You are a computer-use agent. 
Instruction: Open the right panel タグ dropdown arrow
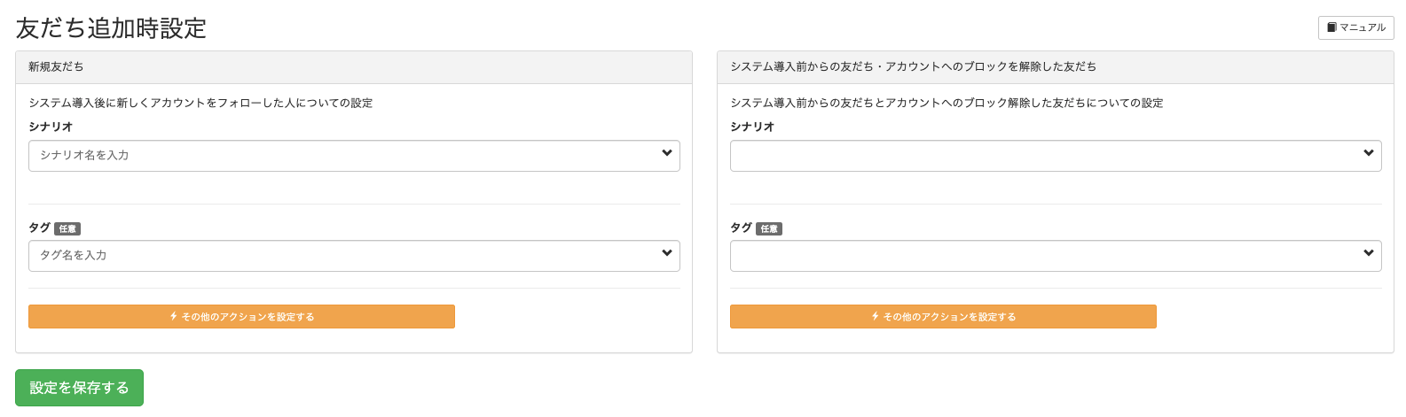click(x=1369, y=253)
